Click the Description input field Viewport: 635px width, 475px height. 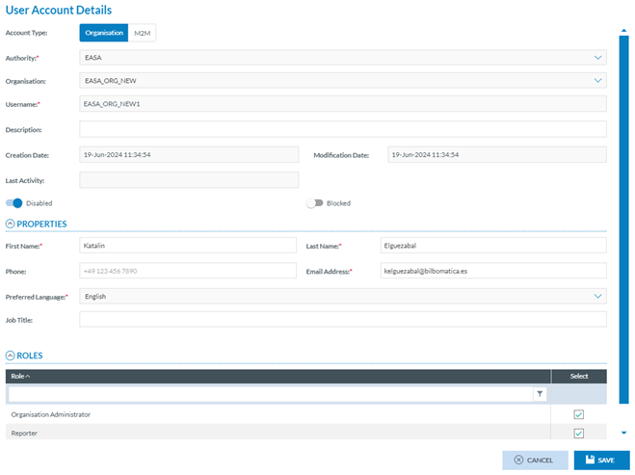(x=342, y=129)
